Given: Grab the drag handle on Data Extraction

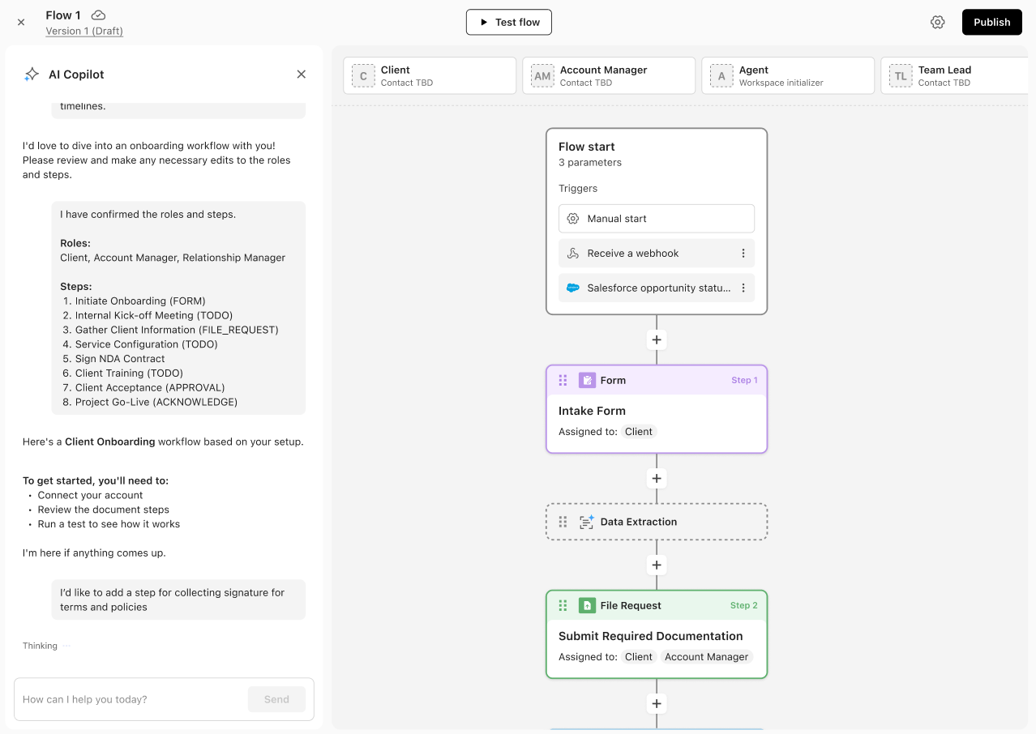Looking at the screenshot, I should [x=563, y=522].
